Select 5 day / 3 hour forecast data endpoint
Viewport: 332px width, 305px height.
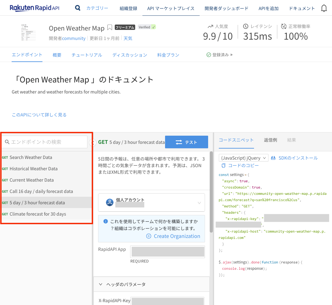point(47,203)
